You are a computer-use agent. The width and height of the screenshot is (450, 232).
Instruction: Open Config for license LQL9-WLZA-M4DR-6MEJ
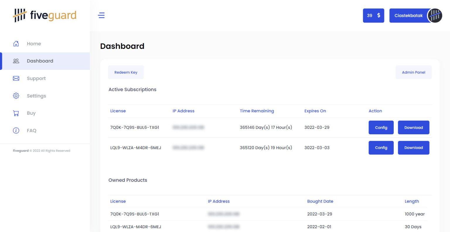(x=381, y=148)
